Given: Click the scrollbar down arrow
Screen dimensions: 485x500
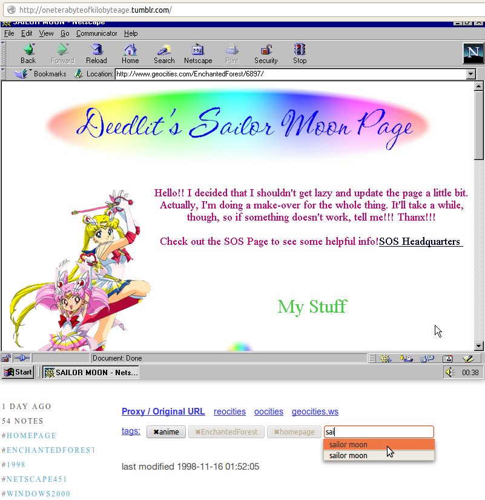Looking at the screenshot, I should 478,345.
